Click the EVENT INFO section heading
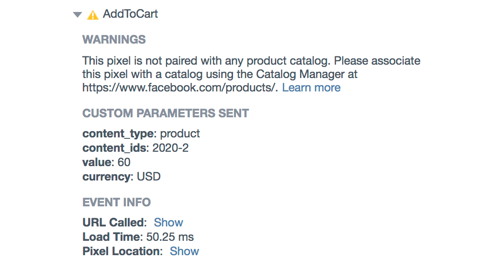 (x=117, y=202)
